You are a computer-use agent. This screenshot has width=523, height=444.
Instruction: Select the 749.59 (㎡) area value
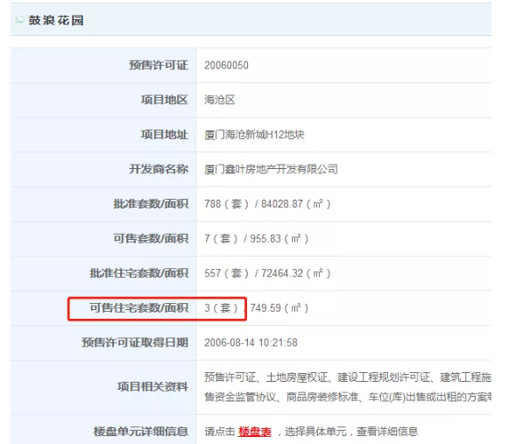pyautogui.click(x=279, y=308)
